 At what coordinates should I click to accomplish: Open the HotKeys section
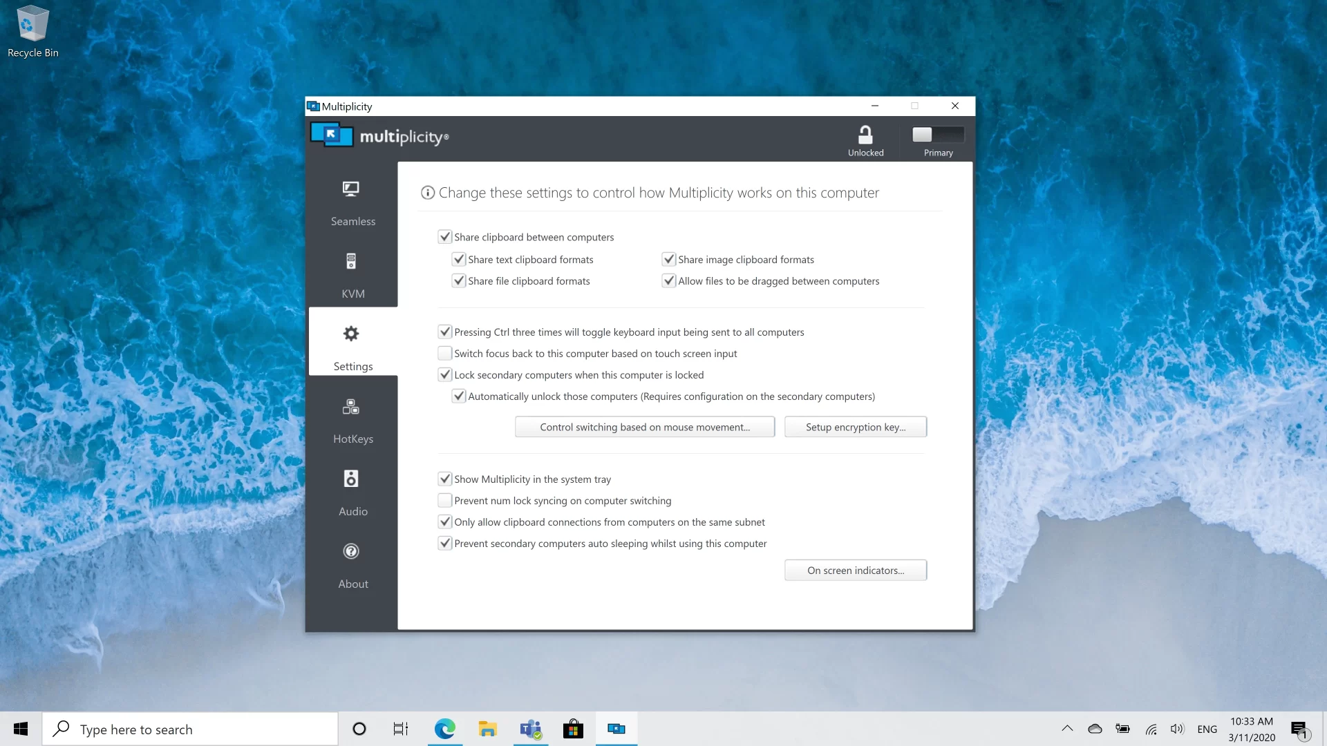(x=352, y=421)
